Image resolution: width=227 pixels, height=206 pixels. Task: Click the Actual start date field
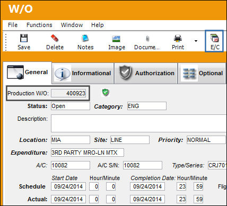[68, 199]
